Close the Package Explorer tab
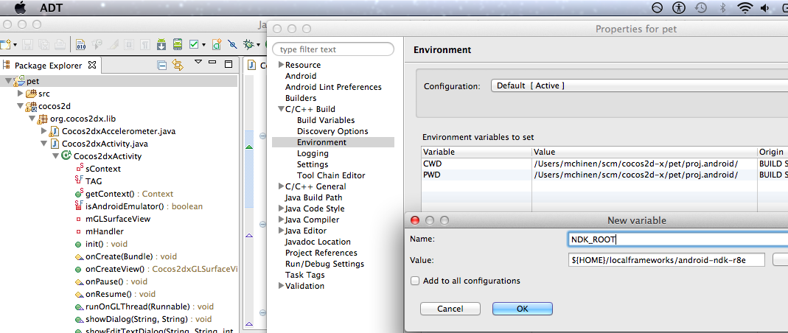Screen dimensions: 788x333 (x=92, y=66)
